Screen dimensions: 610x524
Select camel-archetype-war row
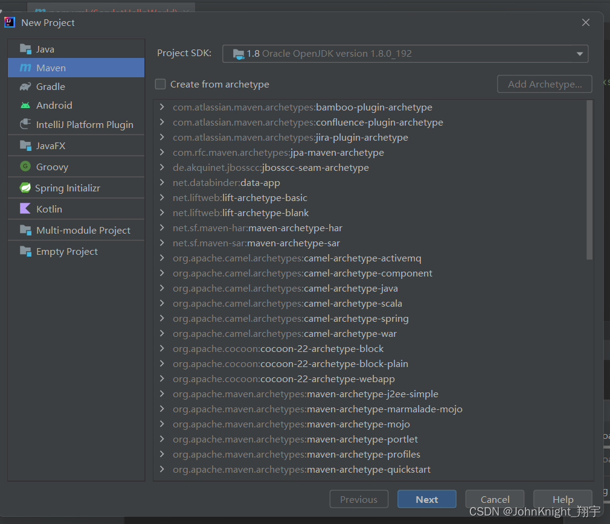pos(370,333)
